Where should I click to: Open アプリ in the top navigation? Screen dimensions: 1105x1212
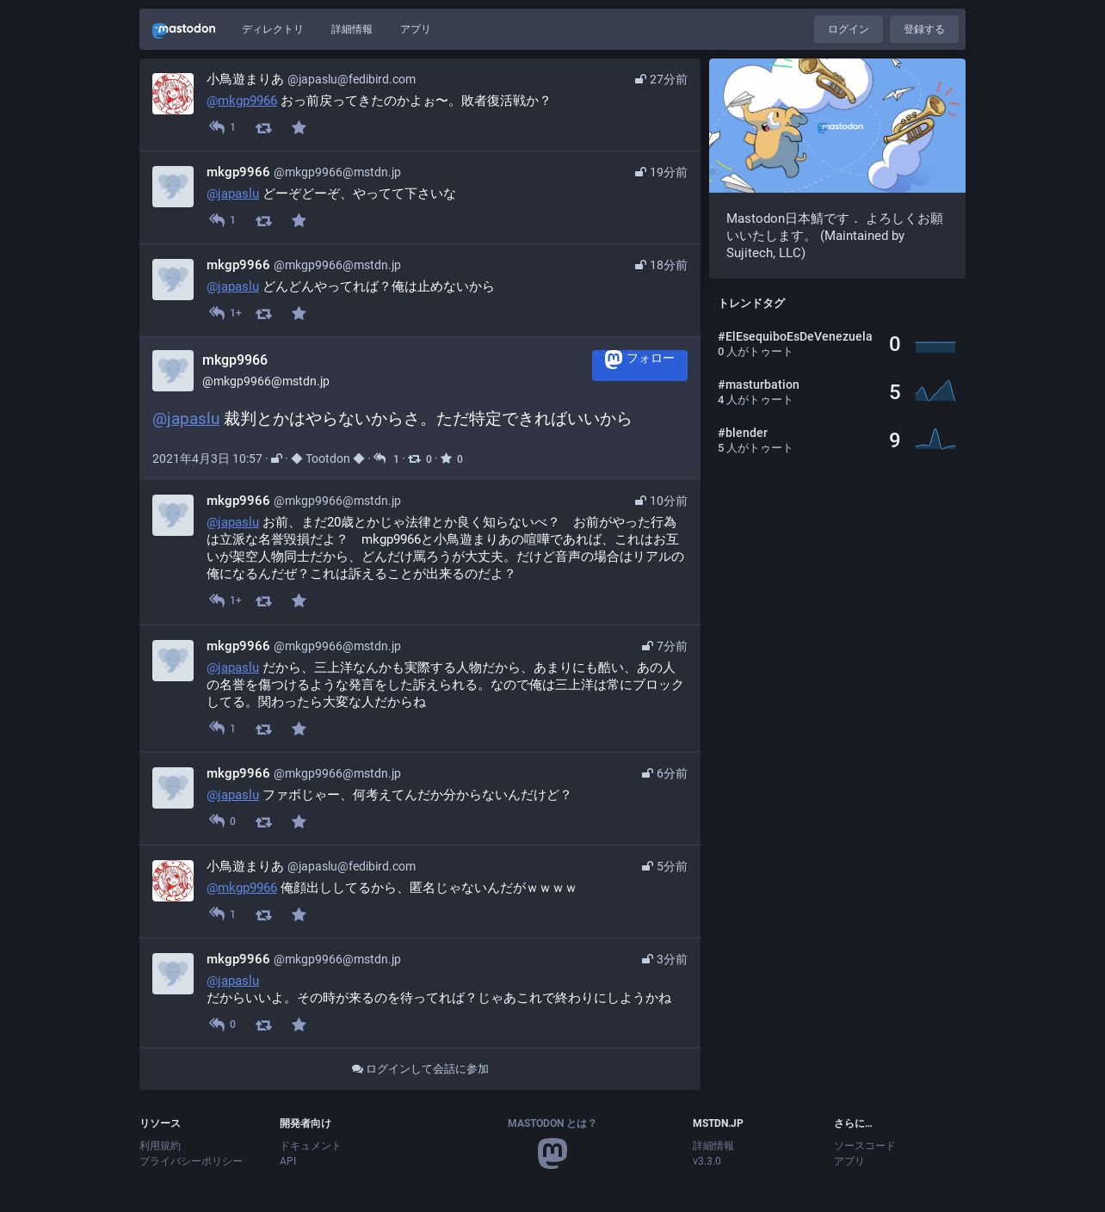pyautogui.click(x=415, y=29)
